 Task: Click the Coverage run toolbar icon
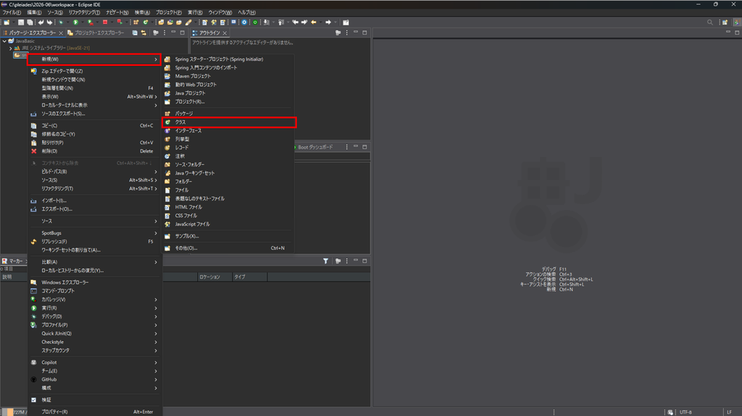click(91, 22)
